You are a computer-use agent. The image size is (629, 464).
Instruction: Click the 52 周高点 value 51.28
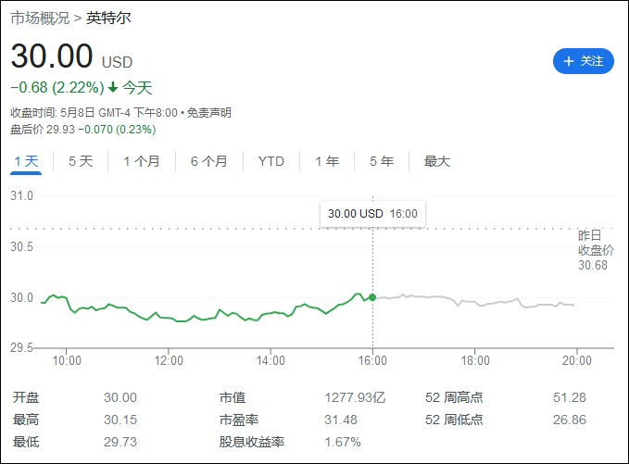click(x=570, y=398)
